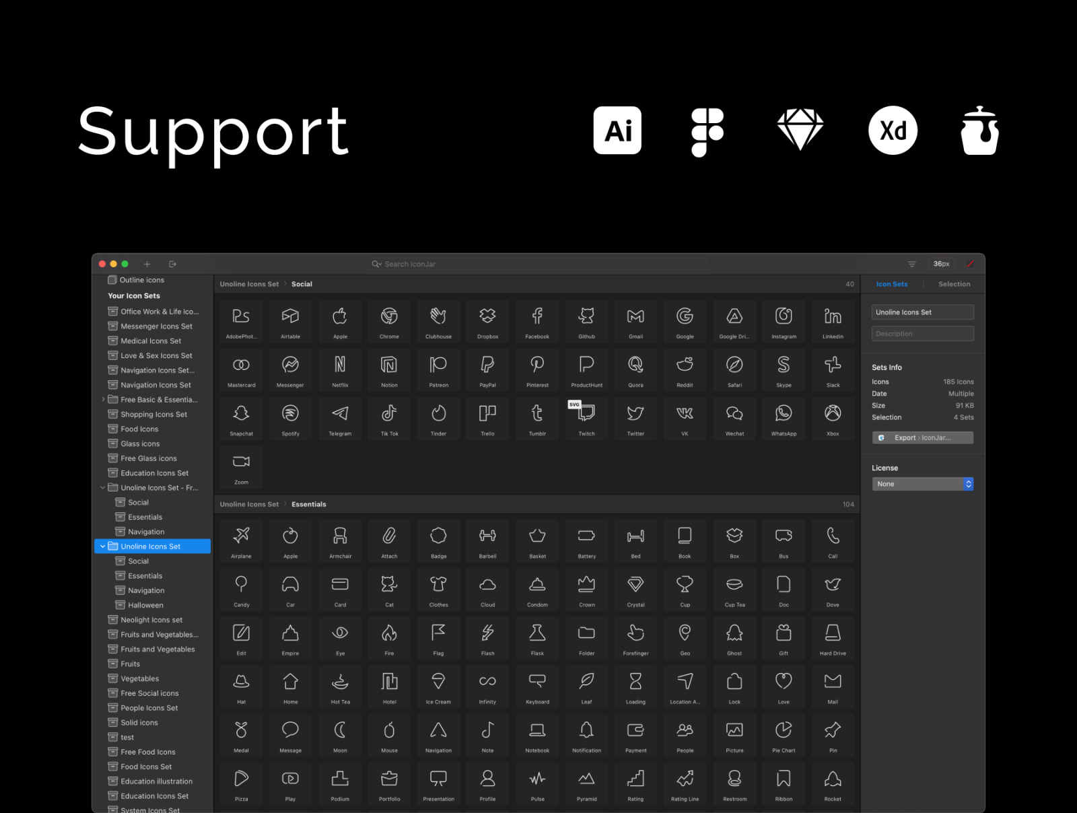This screenshot has height=813, width=1077.
Task: Select the Facebook icon
Action: (537, 322)
